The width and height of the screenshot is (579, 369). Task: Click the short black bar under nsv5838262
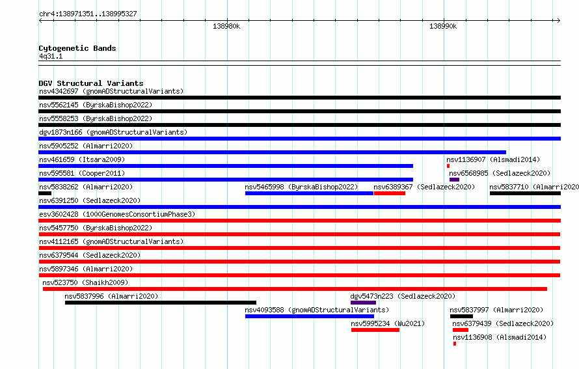(x=45, y=193)
